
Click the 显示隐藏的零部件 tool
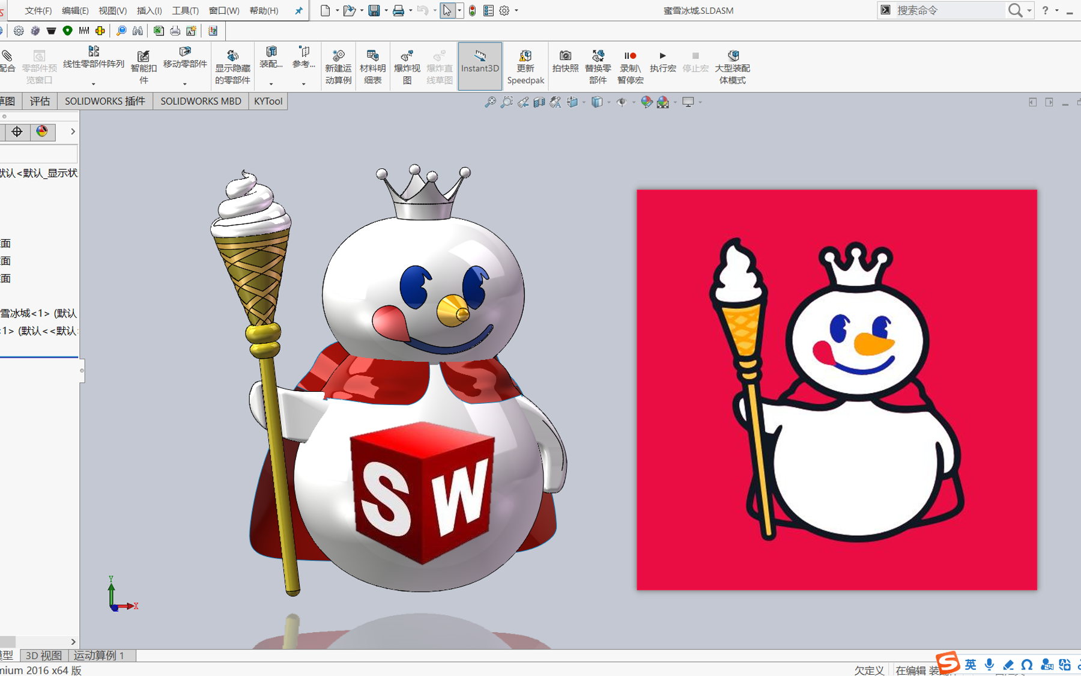click(232, 66)
